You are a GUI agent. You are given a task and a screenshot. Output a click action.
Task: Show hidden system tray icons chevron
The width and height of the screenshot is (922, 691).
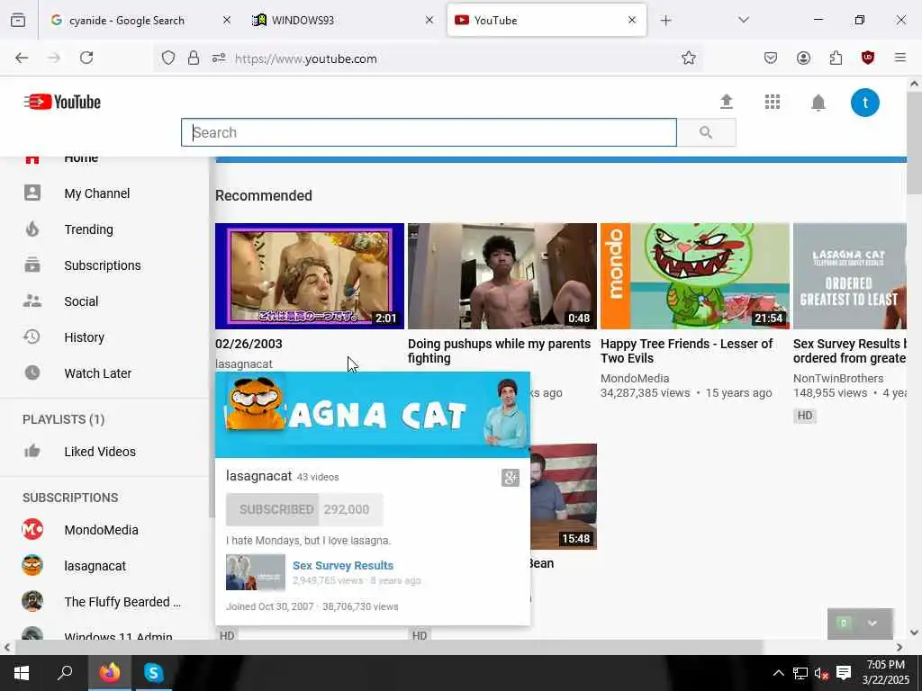click(x=778, y=673)
